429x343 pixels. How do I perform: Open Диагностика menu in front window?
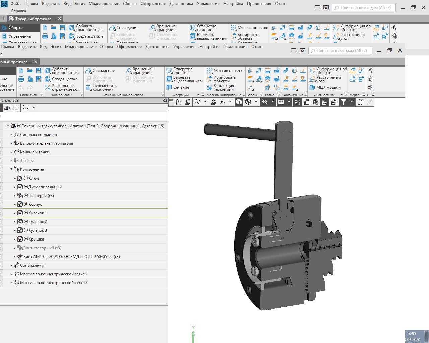[x=158, y=47]
